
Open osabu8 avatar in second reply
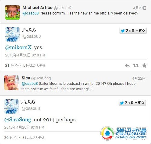click(x=11, y=107)
